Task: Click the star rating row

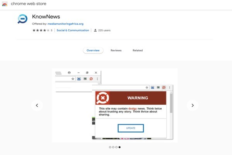Action: pos(41,30)
